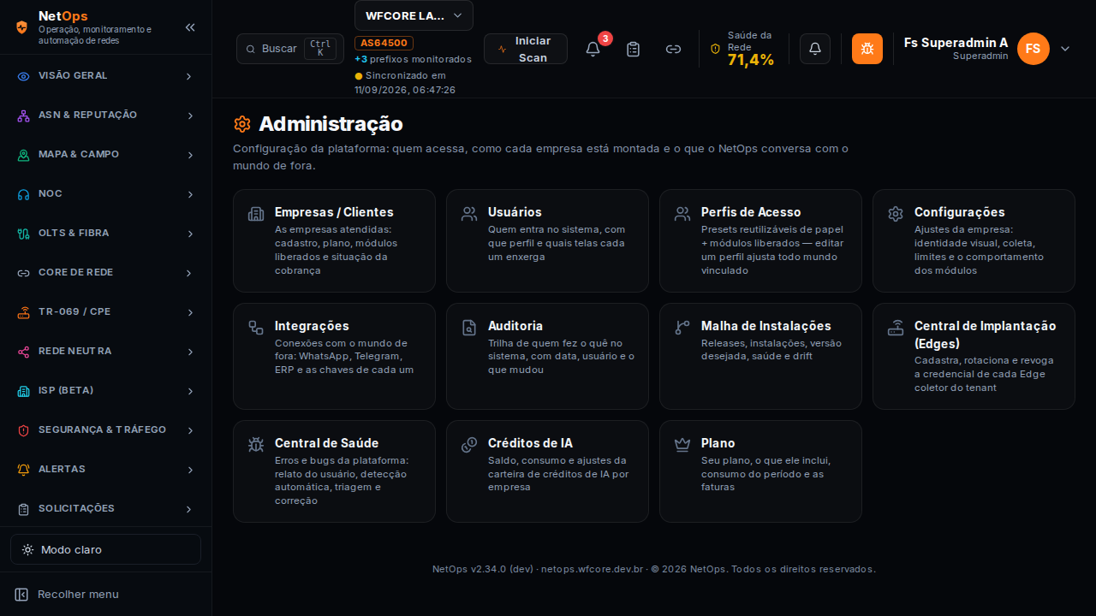
Task: Open the Créditos de IA card
Action: point(547,471)
